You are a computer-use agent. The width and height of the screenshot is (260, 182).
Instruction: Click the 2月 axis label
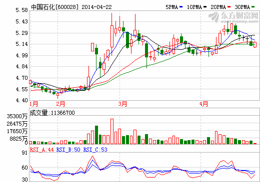(x=60, y=104)
